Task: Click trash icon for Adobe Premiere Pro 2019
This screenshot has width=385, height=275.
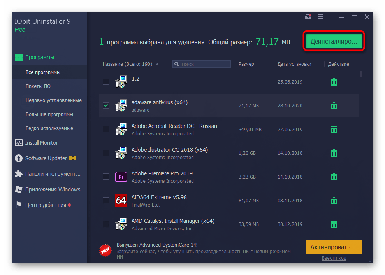Action: click(x=334, y=177)
